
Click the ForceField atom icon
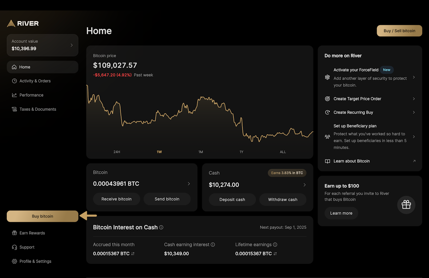coord(327,77)
